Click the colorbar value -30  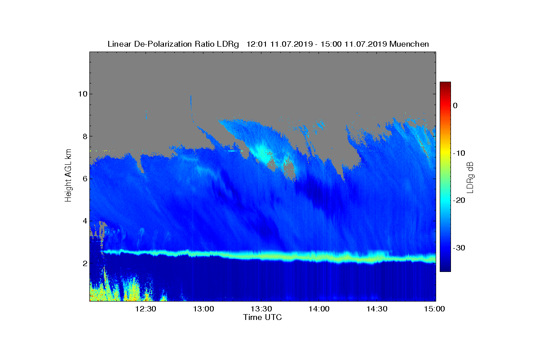click(459, 248)
